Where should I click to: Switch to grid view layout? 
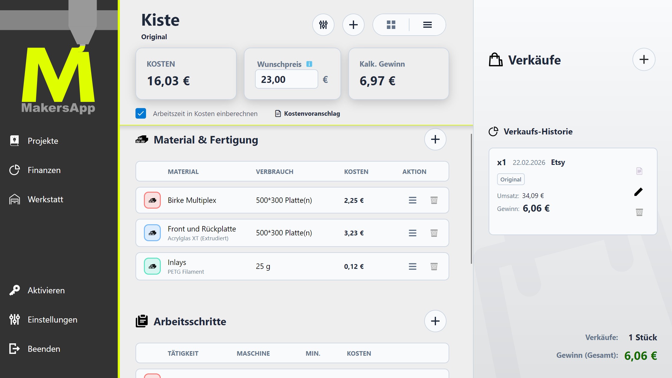pos(391,25)
